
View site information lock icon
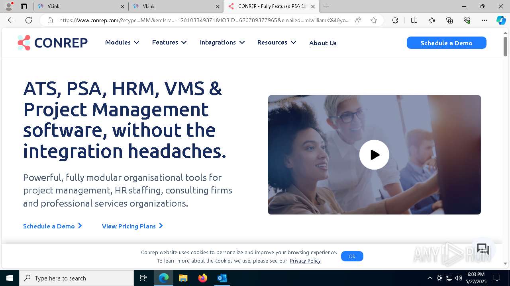coord(50,20)
